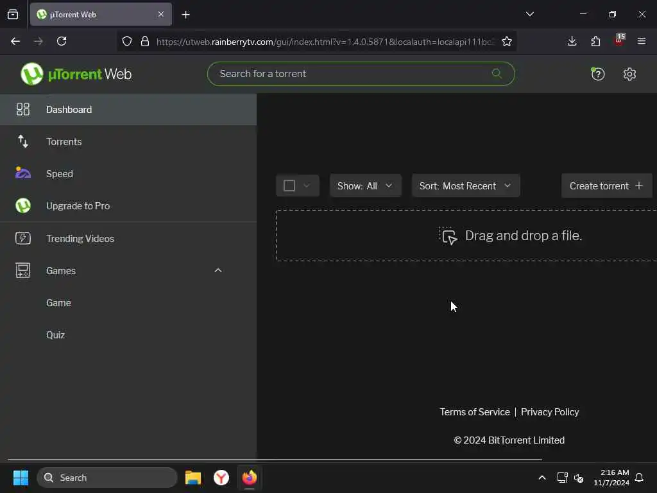Screen dimensions: 657x493
Task: Select the µTorrent Web browser tab
Action: (101, 14)
